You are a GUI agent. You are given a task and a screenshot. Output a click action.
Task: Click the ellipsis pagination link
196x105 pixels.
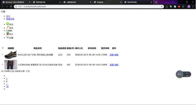7,84
